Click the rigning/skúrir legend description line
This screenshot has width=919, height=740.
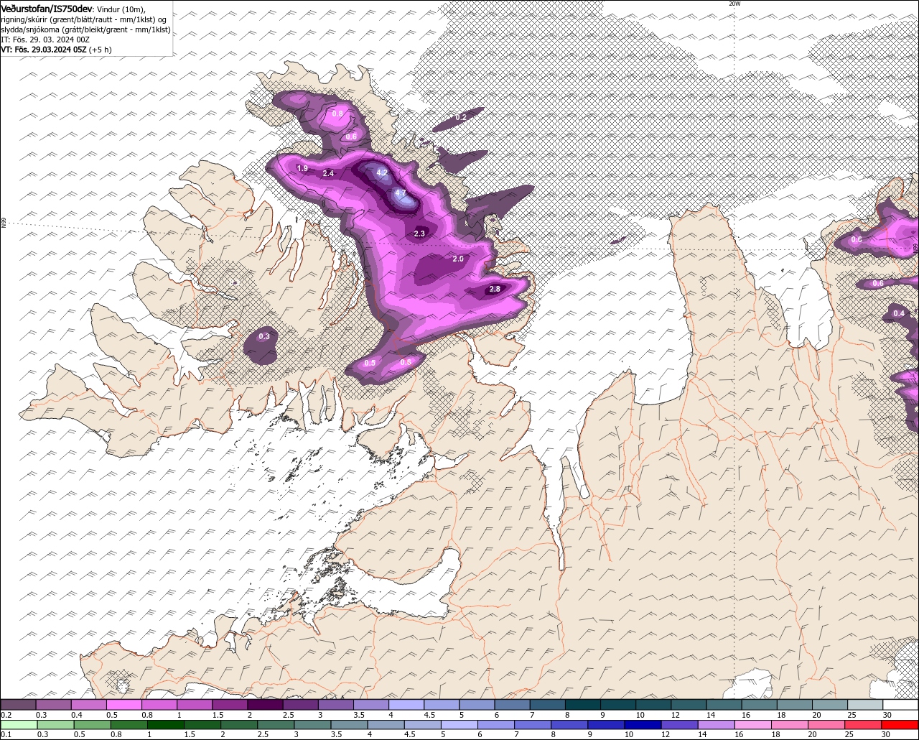84,19
